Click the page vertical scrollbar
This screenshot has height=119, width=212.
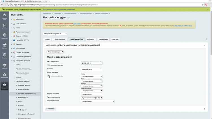[x=211, y=33]
